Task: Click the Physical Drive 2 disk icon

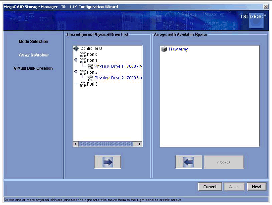Action: [90, 78]
